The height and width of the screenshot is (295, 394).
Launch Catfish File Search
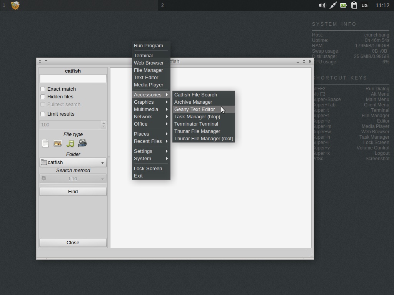204,94
